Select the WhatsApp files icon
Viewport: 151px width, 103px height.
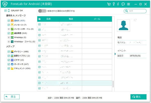[x=12, y=41]
